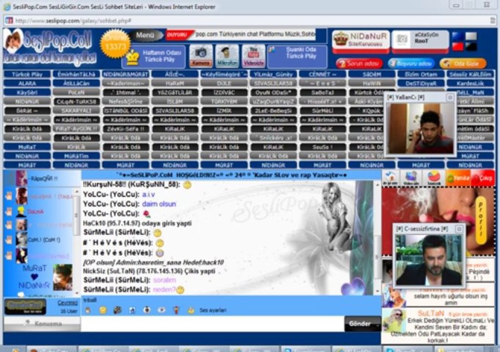Click the 'daim olsun' chat message
The height and width of the screenshot is (352, 500).
(x=159, y=204)
